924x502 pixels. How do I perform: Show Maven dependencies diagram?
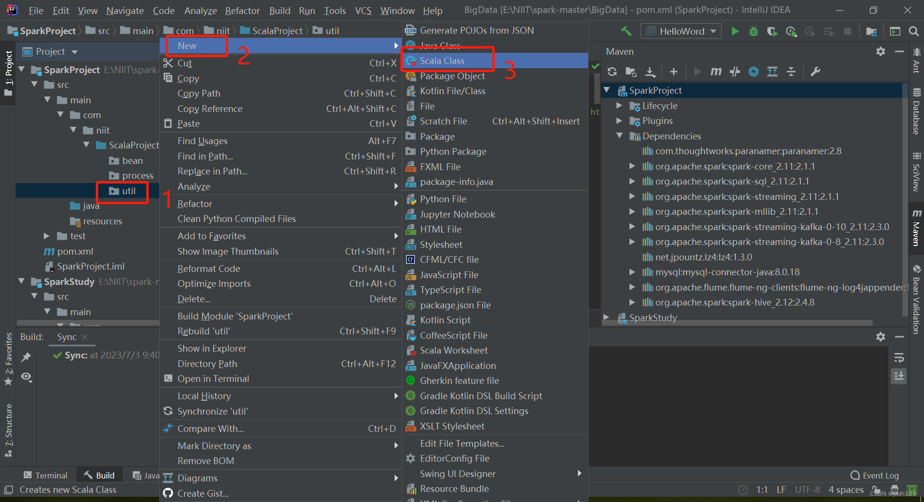(772, 72)
